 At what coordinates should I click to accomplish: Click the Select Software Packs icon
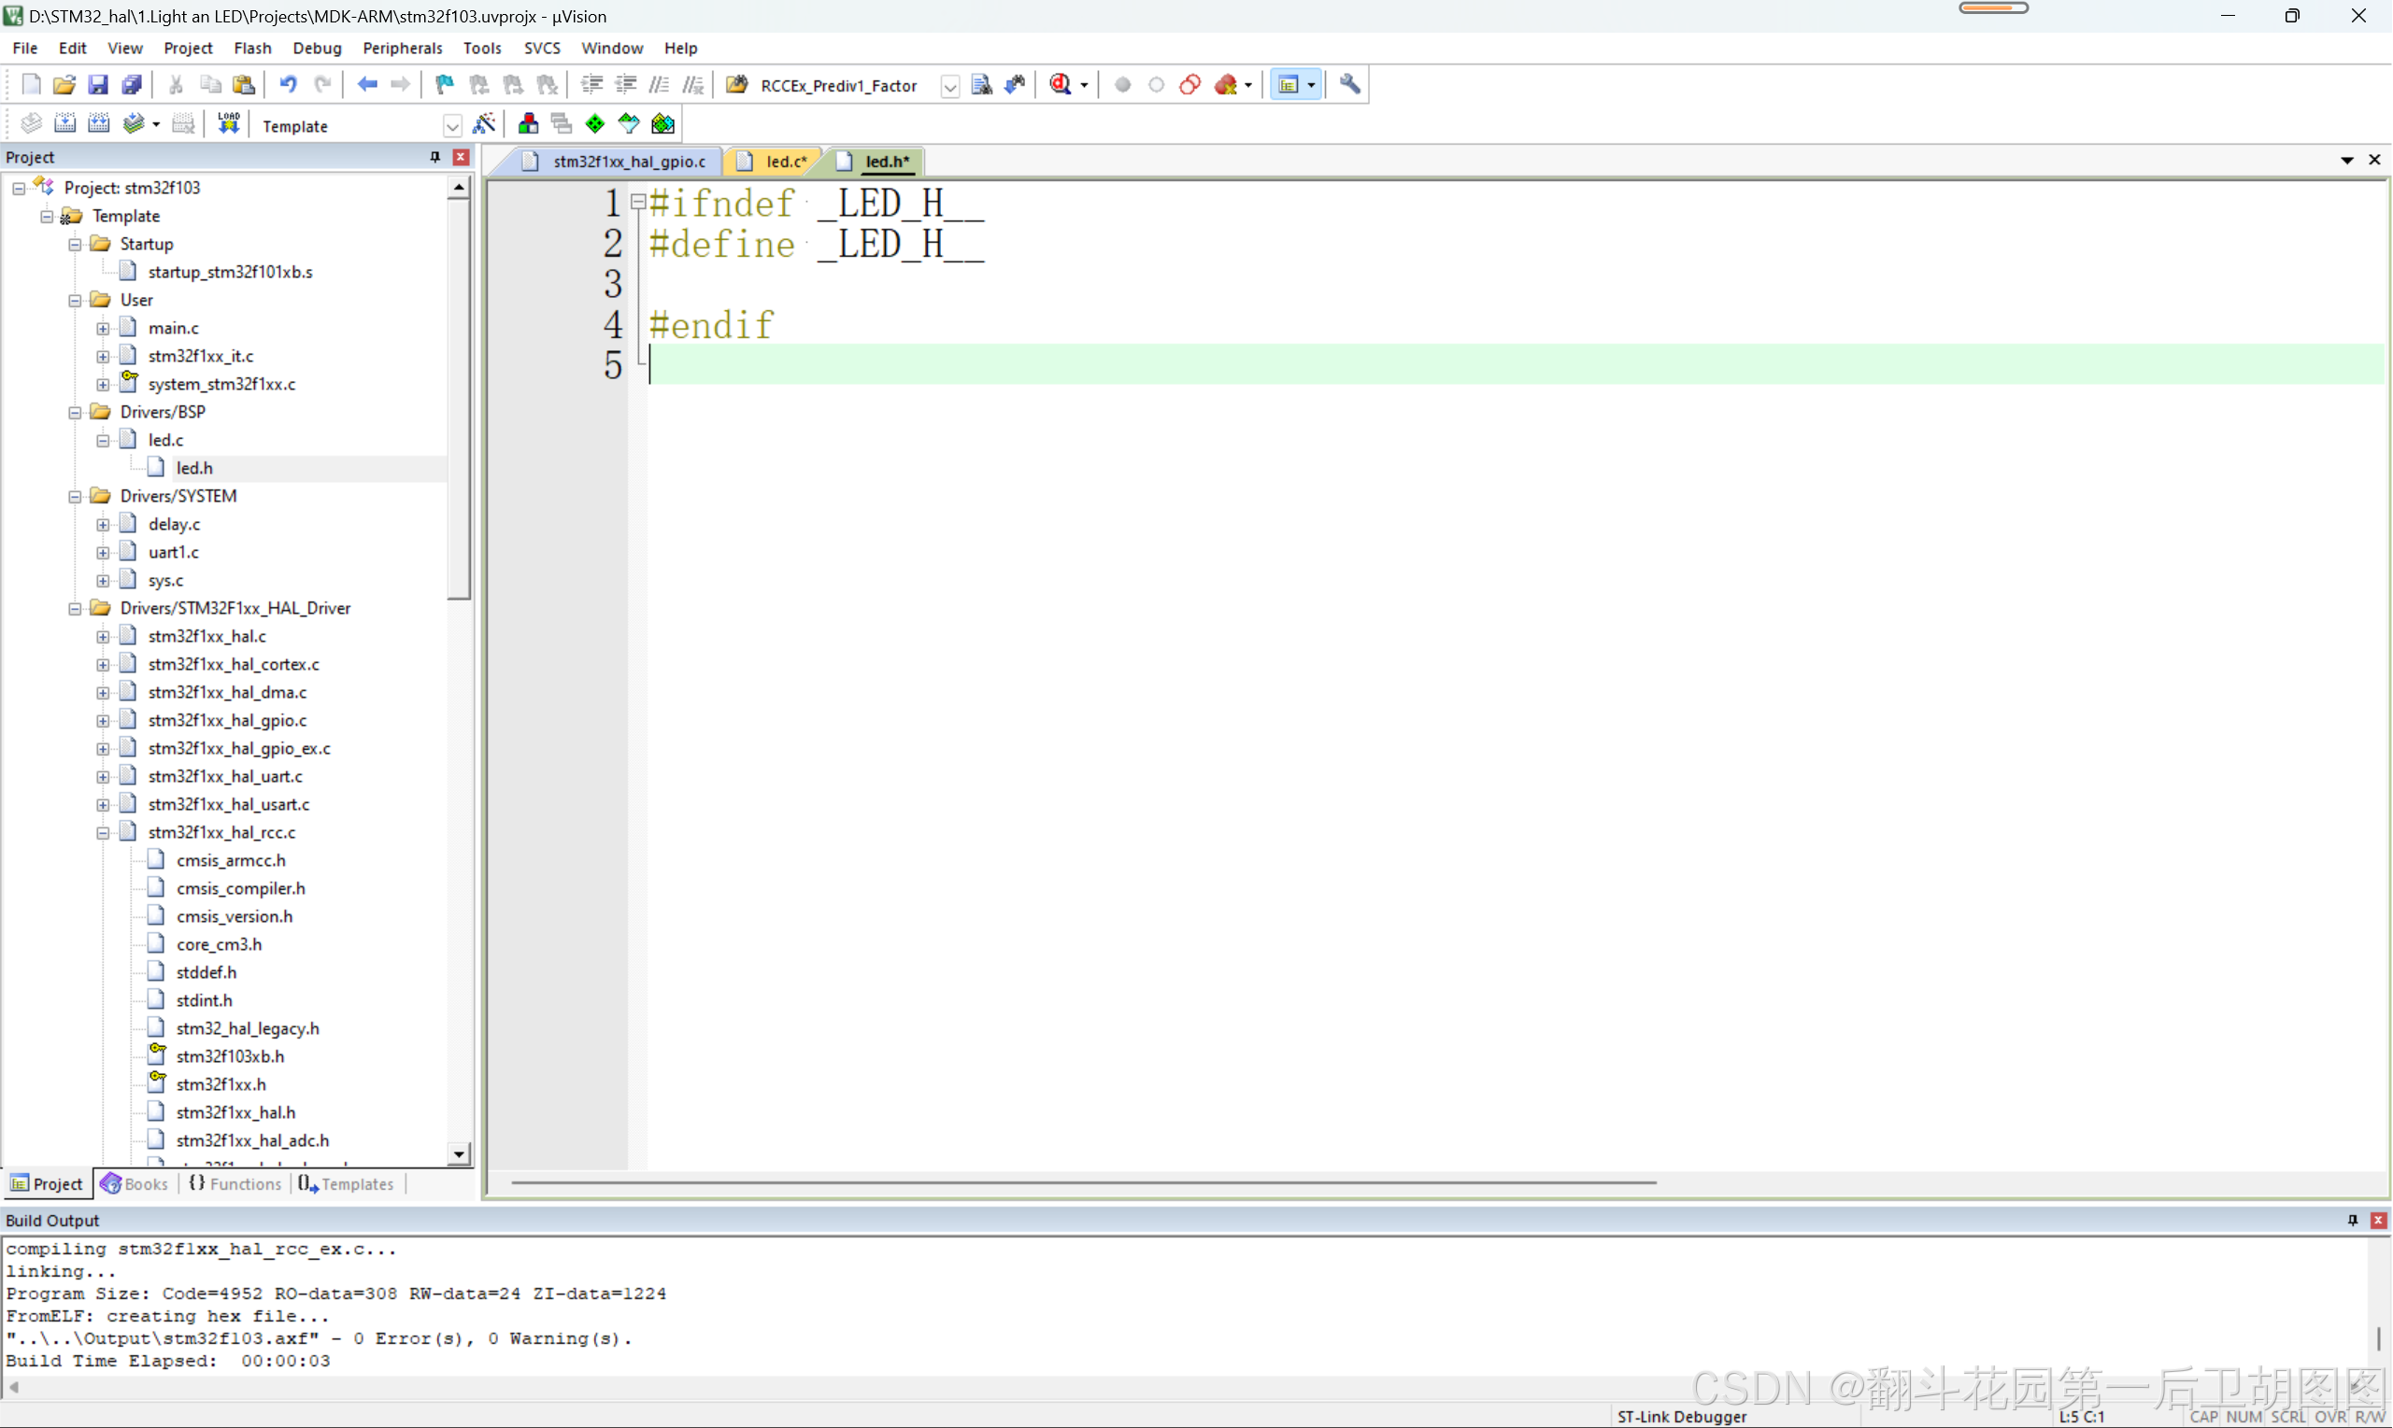click(x=629, y=123)
